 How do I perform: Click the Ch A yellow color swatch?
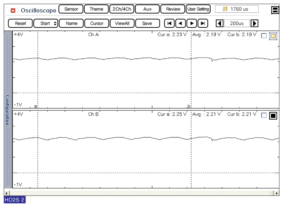[x=273, y=36]
